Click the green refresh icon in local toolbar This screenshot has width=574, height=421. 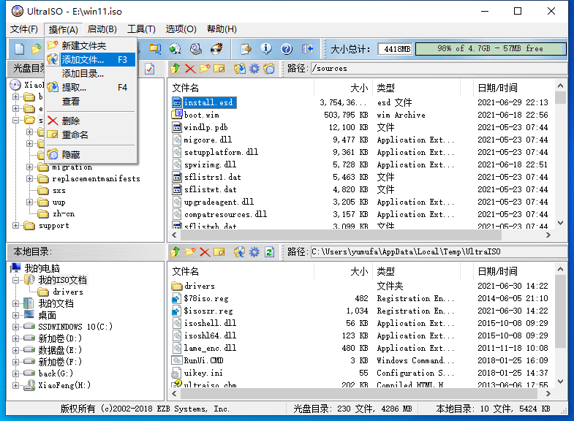point(269,251)
